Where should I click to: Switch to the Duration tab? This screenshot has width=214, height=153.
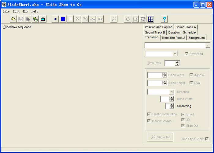coord(174,32)
